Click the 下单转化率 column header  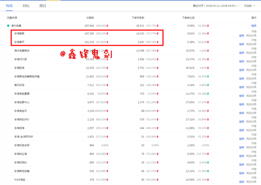click(x=188, y=18)
